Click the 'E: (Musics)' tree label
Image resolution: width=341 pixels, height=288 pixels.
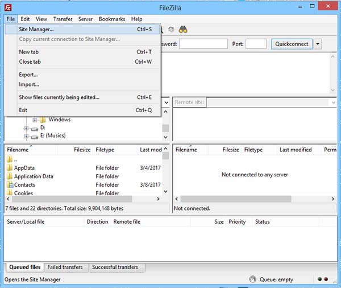(x=53, y=135)
